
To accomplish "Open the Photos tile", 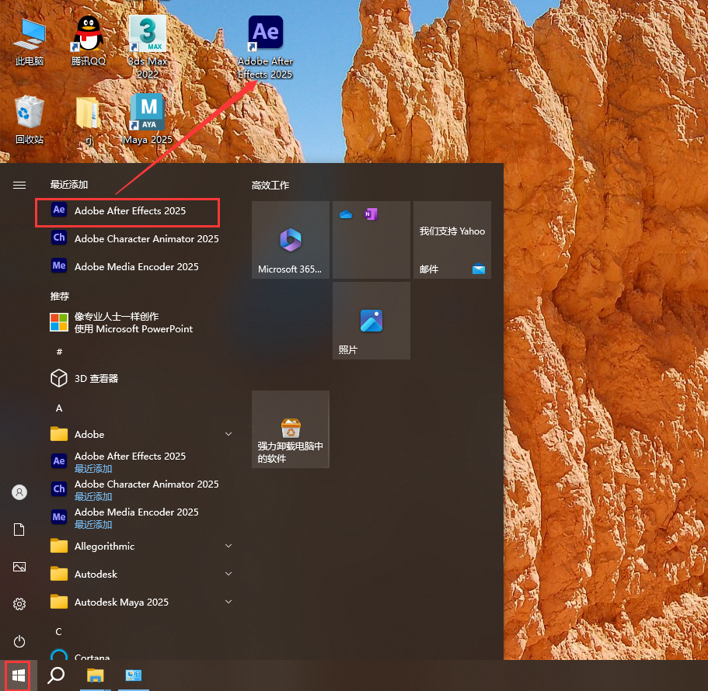I will tap(371, 321).
